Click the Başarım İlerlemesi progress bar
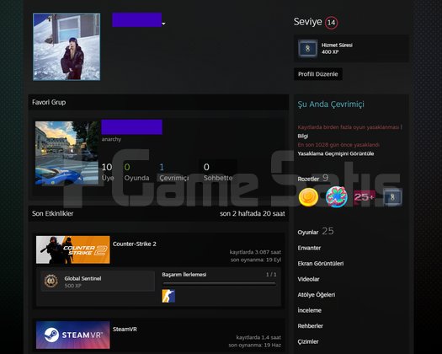The width and height of the screenshot is (442, 354). (x=219, y=284)
